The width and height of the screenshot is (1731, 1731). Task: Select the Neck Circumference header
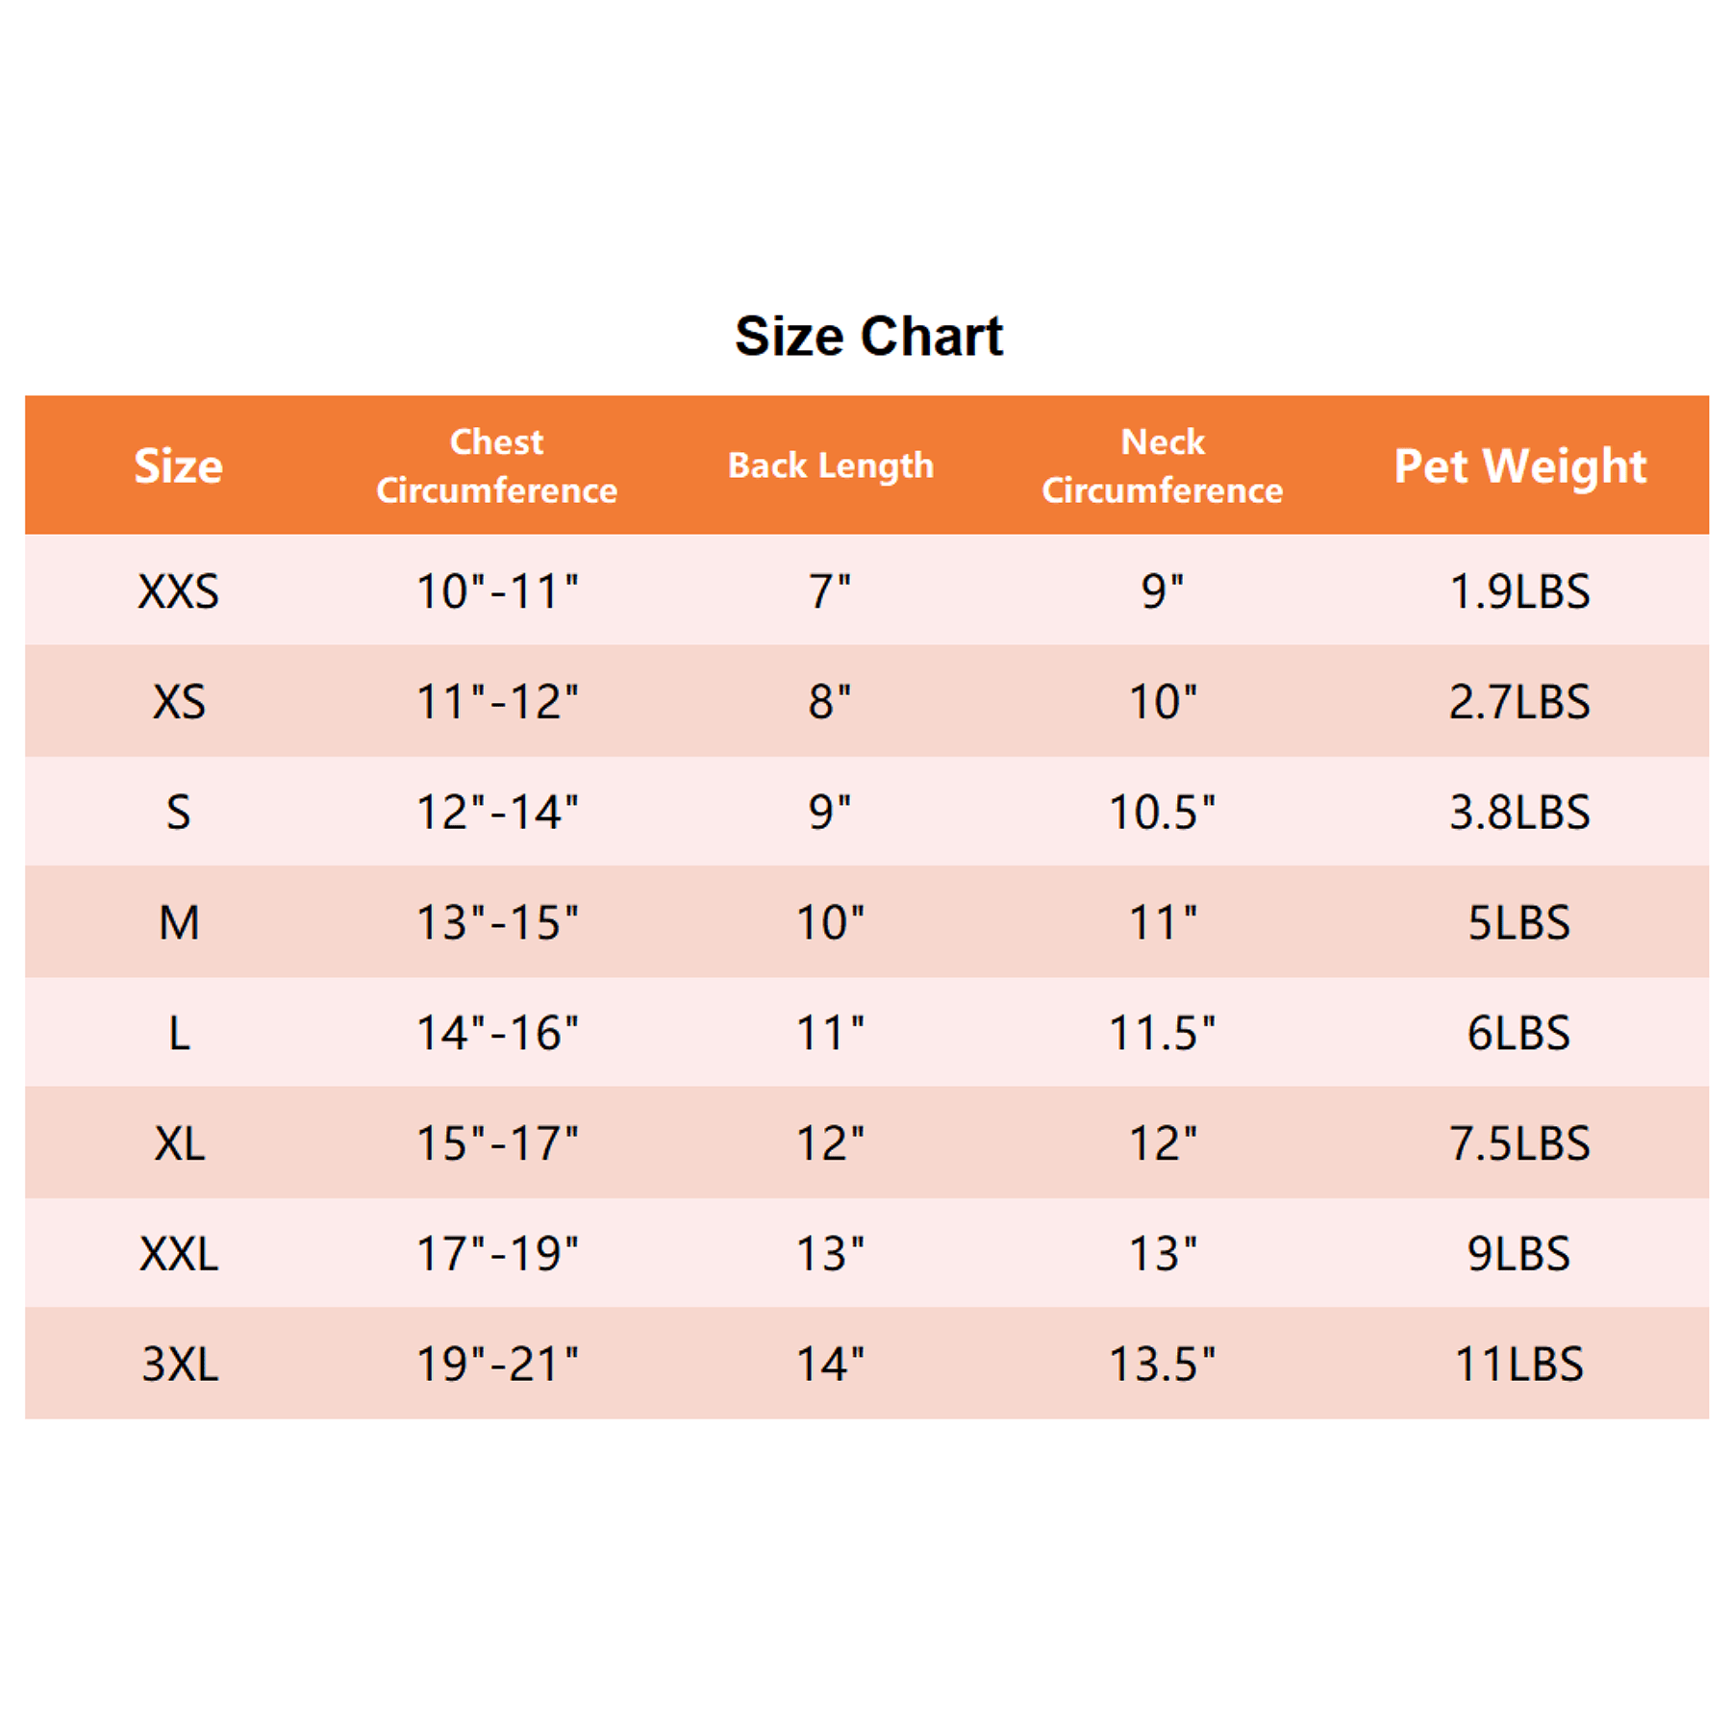tap(1162, 466)
